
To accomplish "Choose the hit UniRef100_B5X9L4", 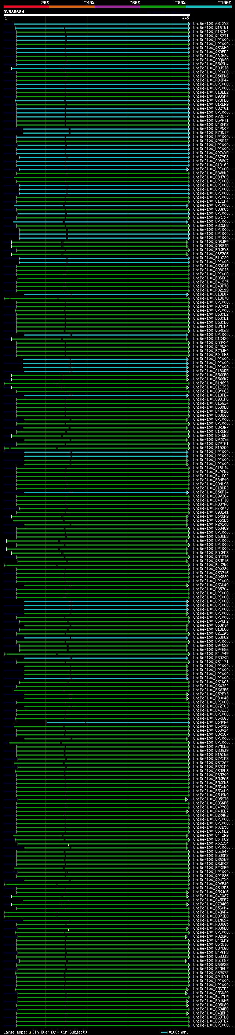I will (211, 64).
